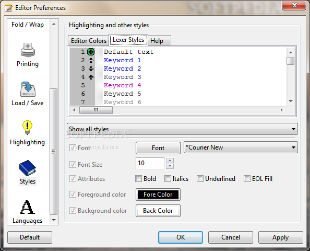The image size is (310, 251).
Task: Expand fold marker on line 1
Action: (91, 52)
